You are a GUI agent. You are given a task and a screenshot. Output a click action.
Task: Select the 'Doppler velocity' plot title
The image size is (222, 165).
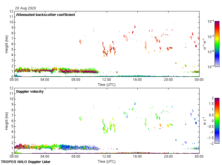pos(29,92)
